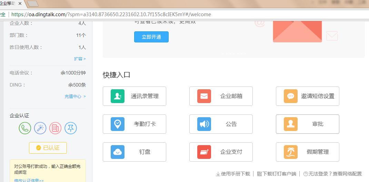Click the 部门数 value 11个
The image size is (369, 182).
tap(81, 35)
